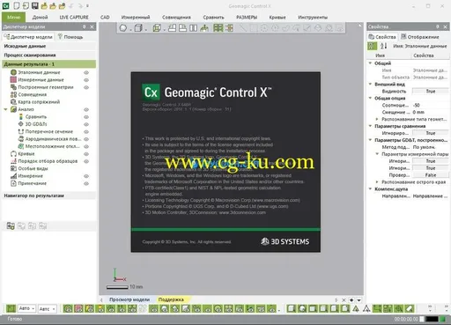Click the Cx application logo icon

pyautogui.click(x=5, y=5)
